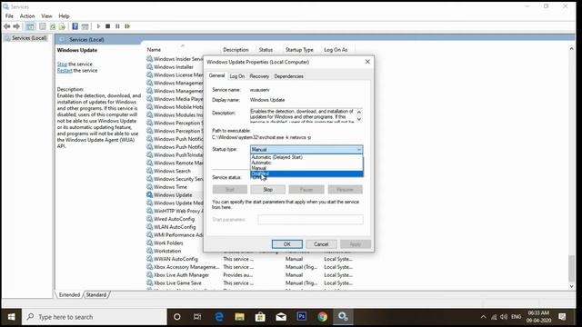582x327 pixels.
Task: Open the Windows Start menu
Action: tap(11, 317)
